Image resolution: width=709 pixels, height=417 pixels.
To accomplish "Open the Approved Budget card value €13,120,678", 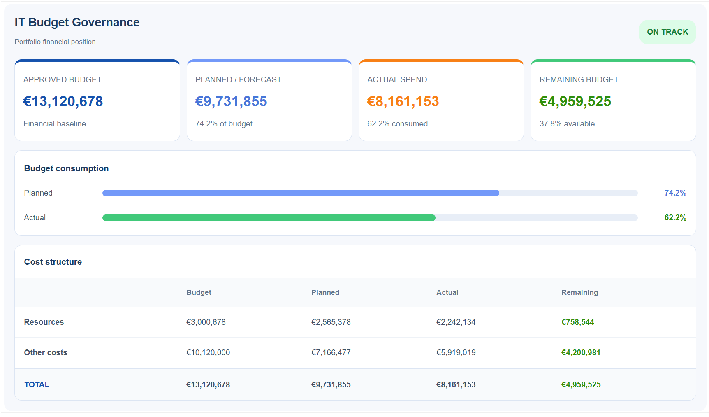I will point(63,101).
